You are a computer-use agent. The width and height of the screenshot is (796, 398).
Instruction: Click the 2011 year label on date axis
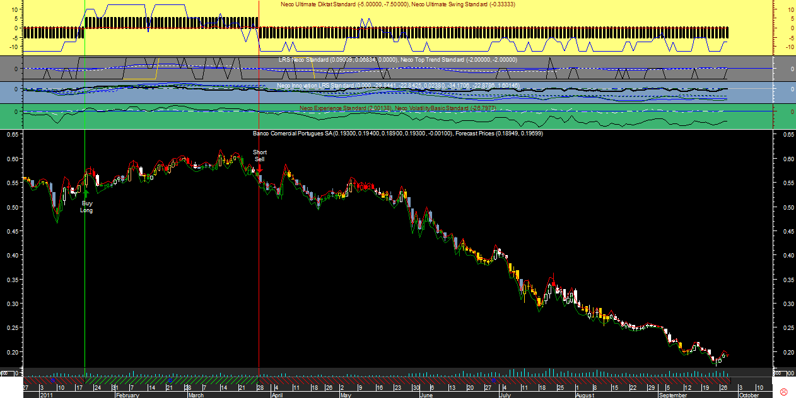point(45,395)
